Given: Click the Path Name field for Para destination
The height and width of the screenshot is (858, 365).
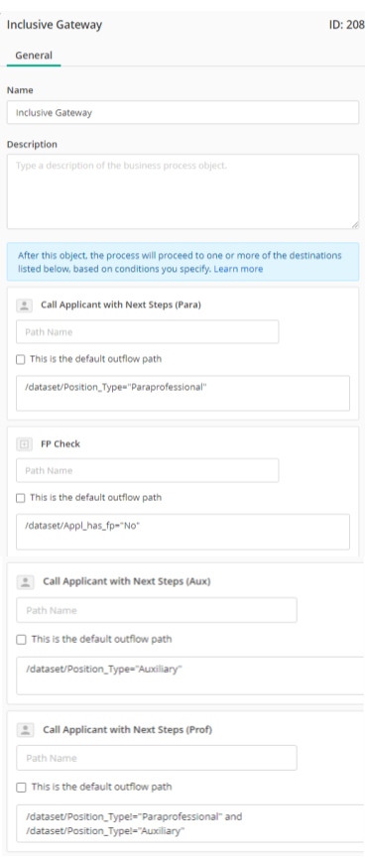Looking at the screenshot, I should pos(147,332).
